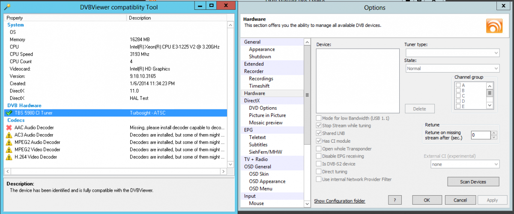This screenshot has width=514, height=214.
Task: Select the TBS 5980 CI Tuner row
Action: pyautogui.click(x=116, y=113)
